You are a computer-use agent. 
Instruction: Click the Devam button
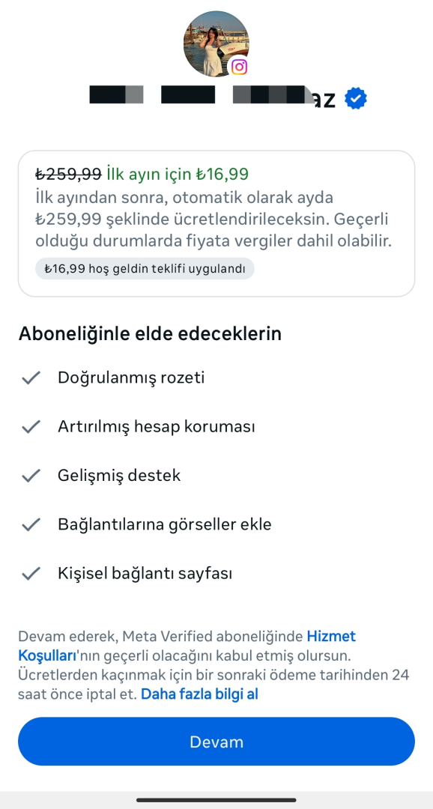216,742
